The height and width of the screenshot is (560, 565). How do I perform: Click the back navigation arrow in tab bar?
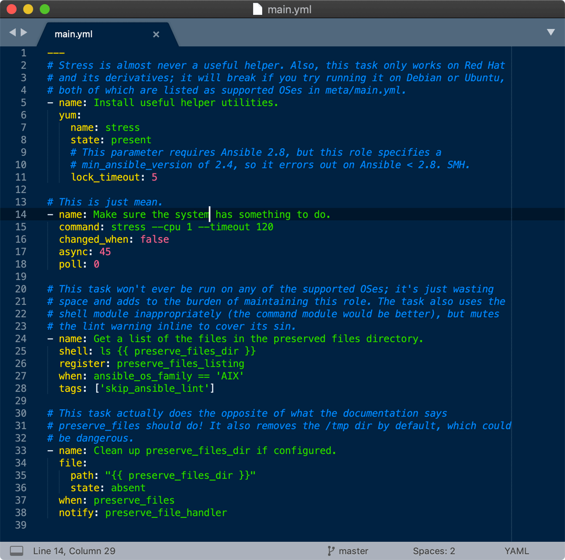click(x=13, y=32)
